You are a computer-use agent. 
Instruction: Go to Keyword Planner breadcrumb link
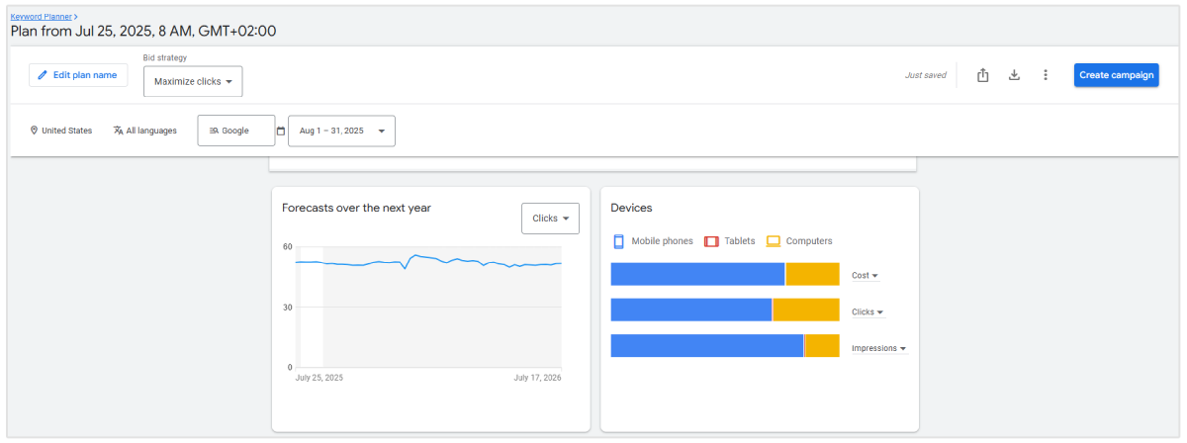[41, 17]
